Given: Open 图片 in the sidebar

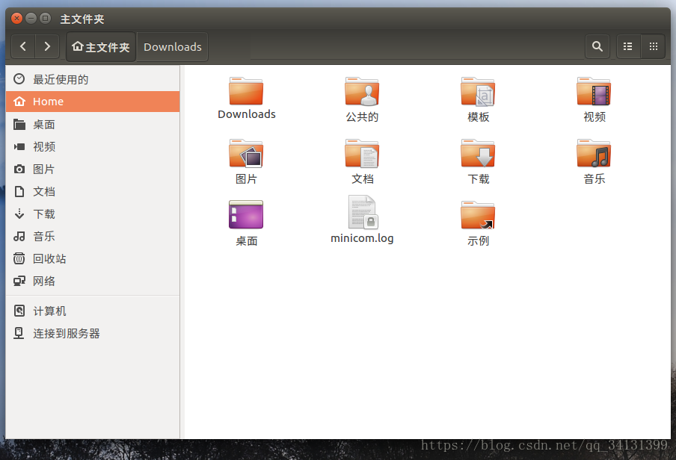Looking at the screenshot, I should 93,170.
